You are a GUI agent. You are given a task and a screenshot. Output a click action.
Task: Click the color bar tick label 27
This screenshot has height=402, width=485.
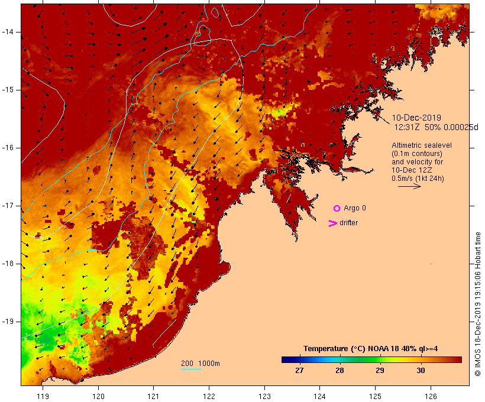(299, 370)
